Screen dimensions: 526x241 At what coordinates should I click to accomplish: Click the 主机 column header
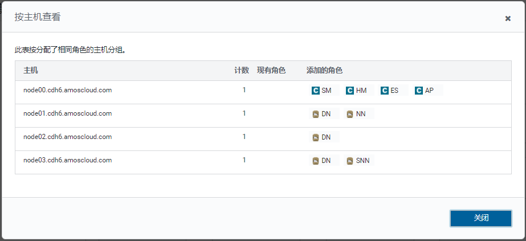coord(31,71)
